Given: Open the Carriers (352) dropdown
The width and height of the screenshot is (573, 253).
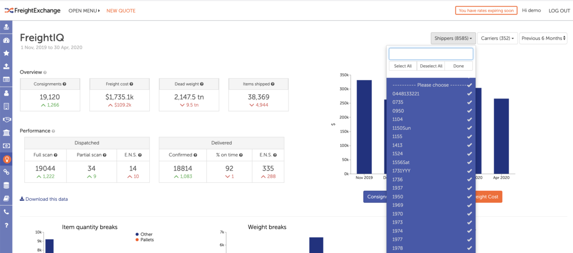Looking at the screenshot, I should click(x=497, y=38).
